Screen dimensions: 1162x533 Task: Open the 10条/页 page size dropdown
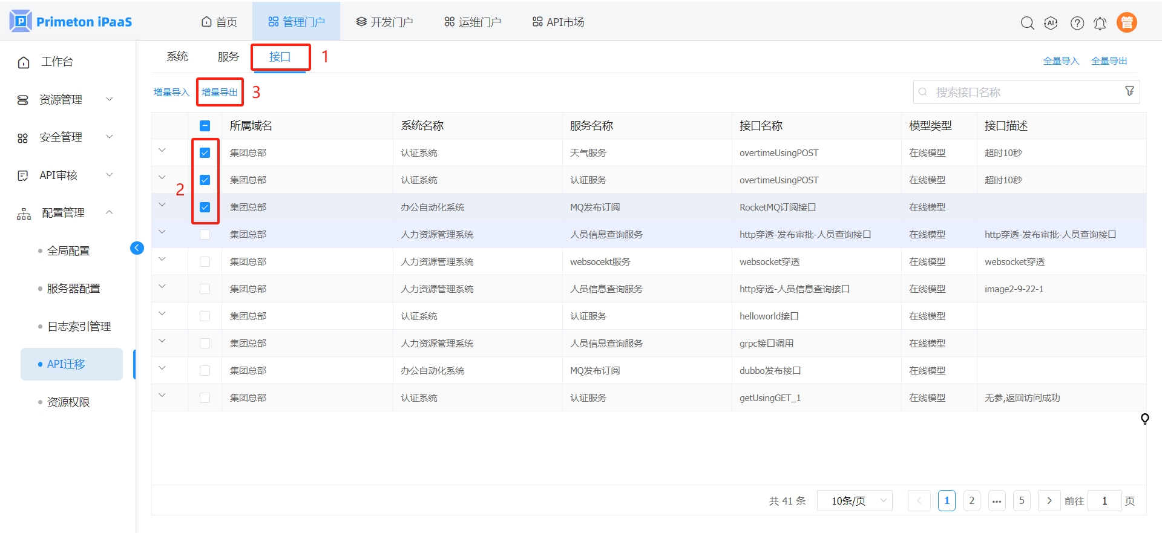(854, 500)
